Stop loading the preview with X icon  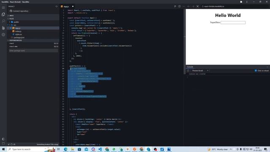click(197, 6)
